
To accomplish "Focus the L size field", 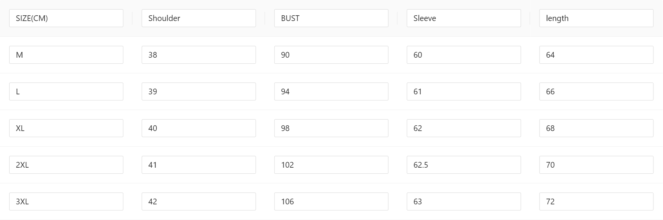I will pyautogui.click(x=66, y=92).
